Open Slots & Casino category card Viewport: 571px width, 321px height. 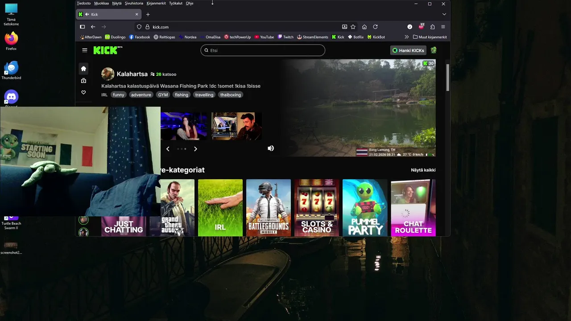(x=317, y=208)
